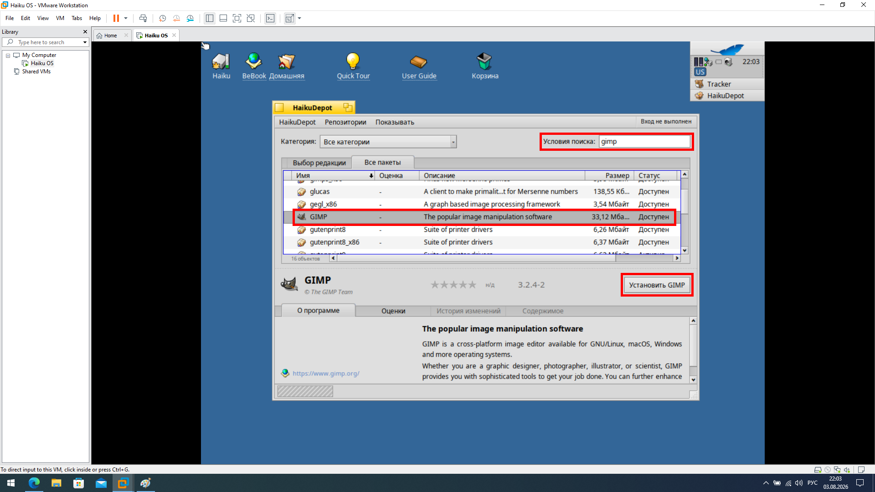
Task: Open the https://www.gimp.org/ link
Action: pyautogui.click(x=326, y=374)
